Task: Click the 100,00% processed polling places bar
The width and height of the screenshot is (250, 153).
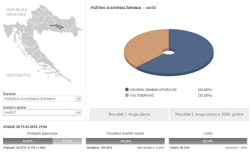Action: pyautogui.click(x=125, y=141)
